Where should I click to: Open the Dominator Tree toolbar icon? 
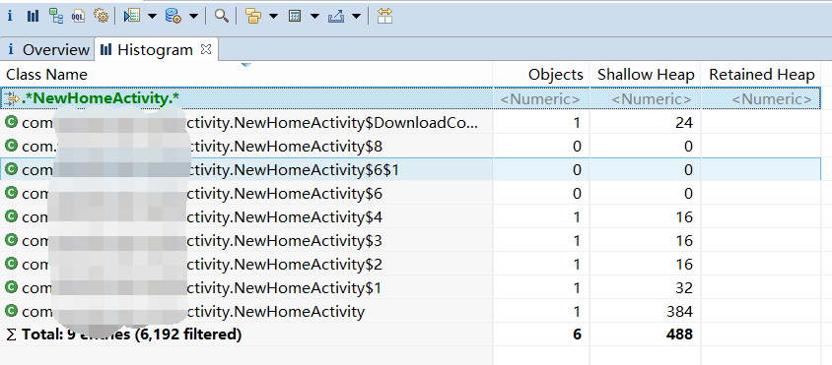[56, 16]
